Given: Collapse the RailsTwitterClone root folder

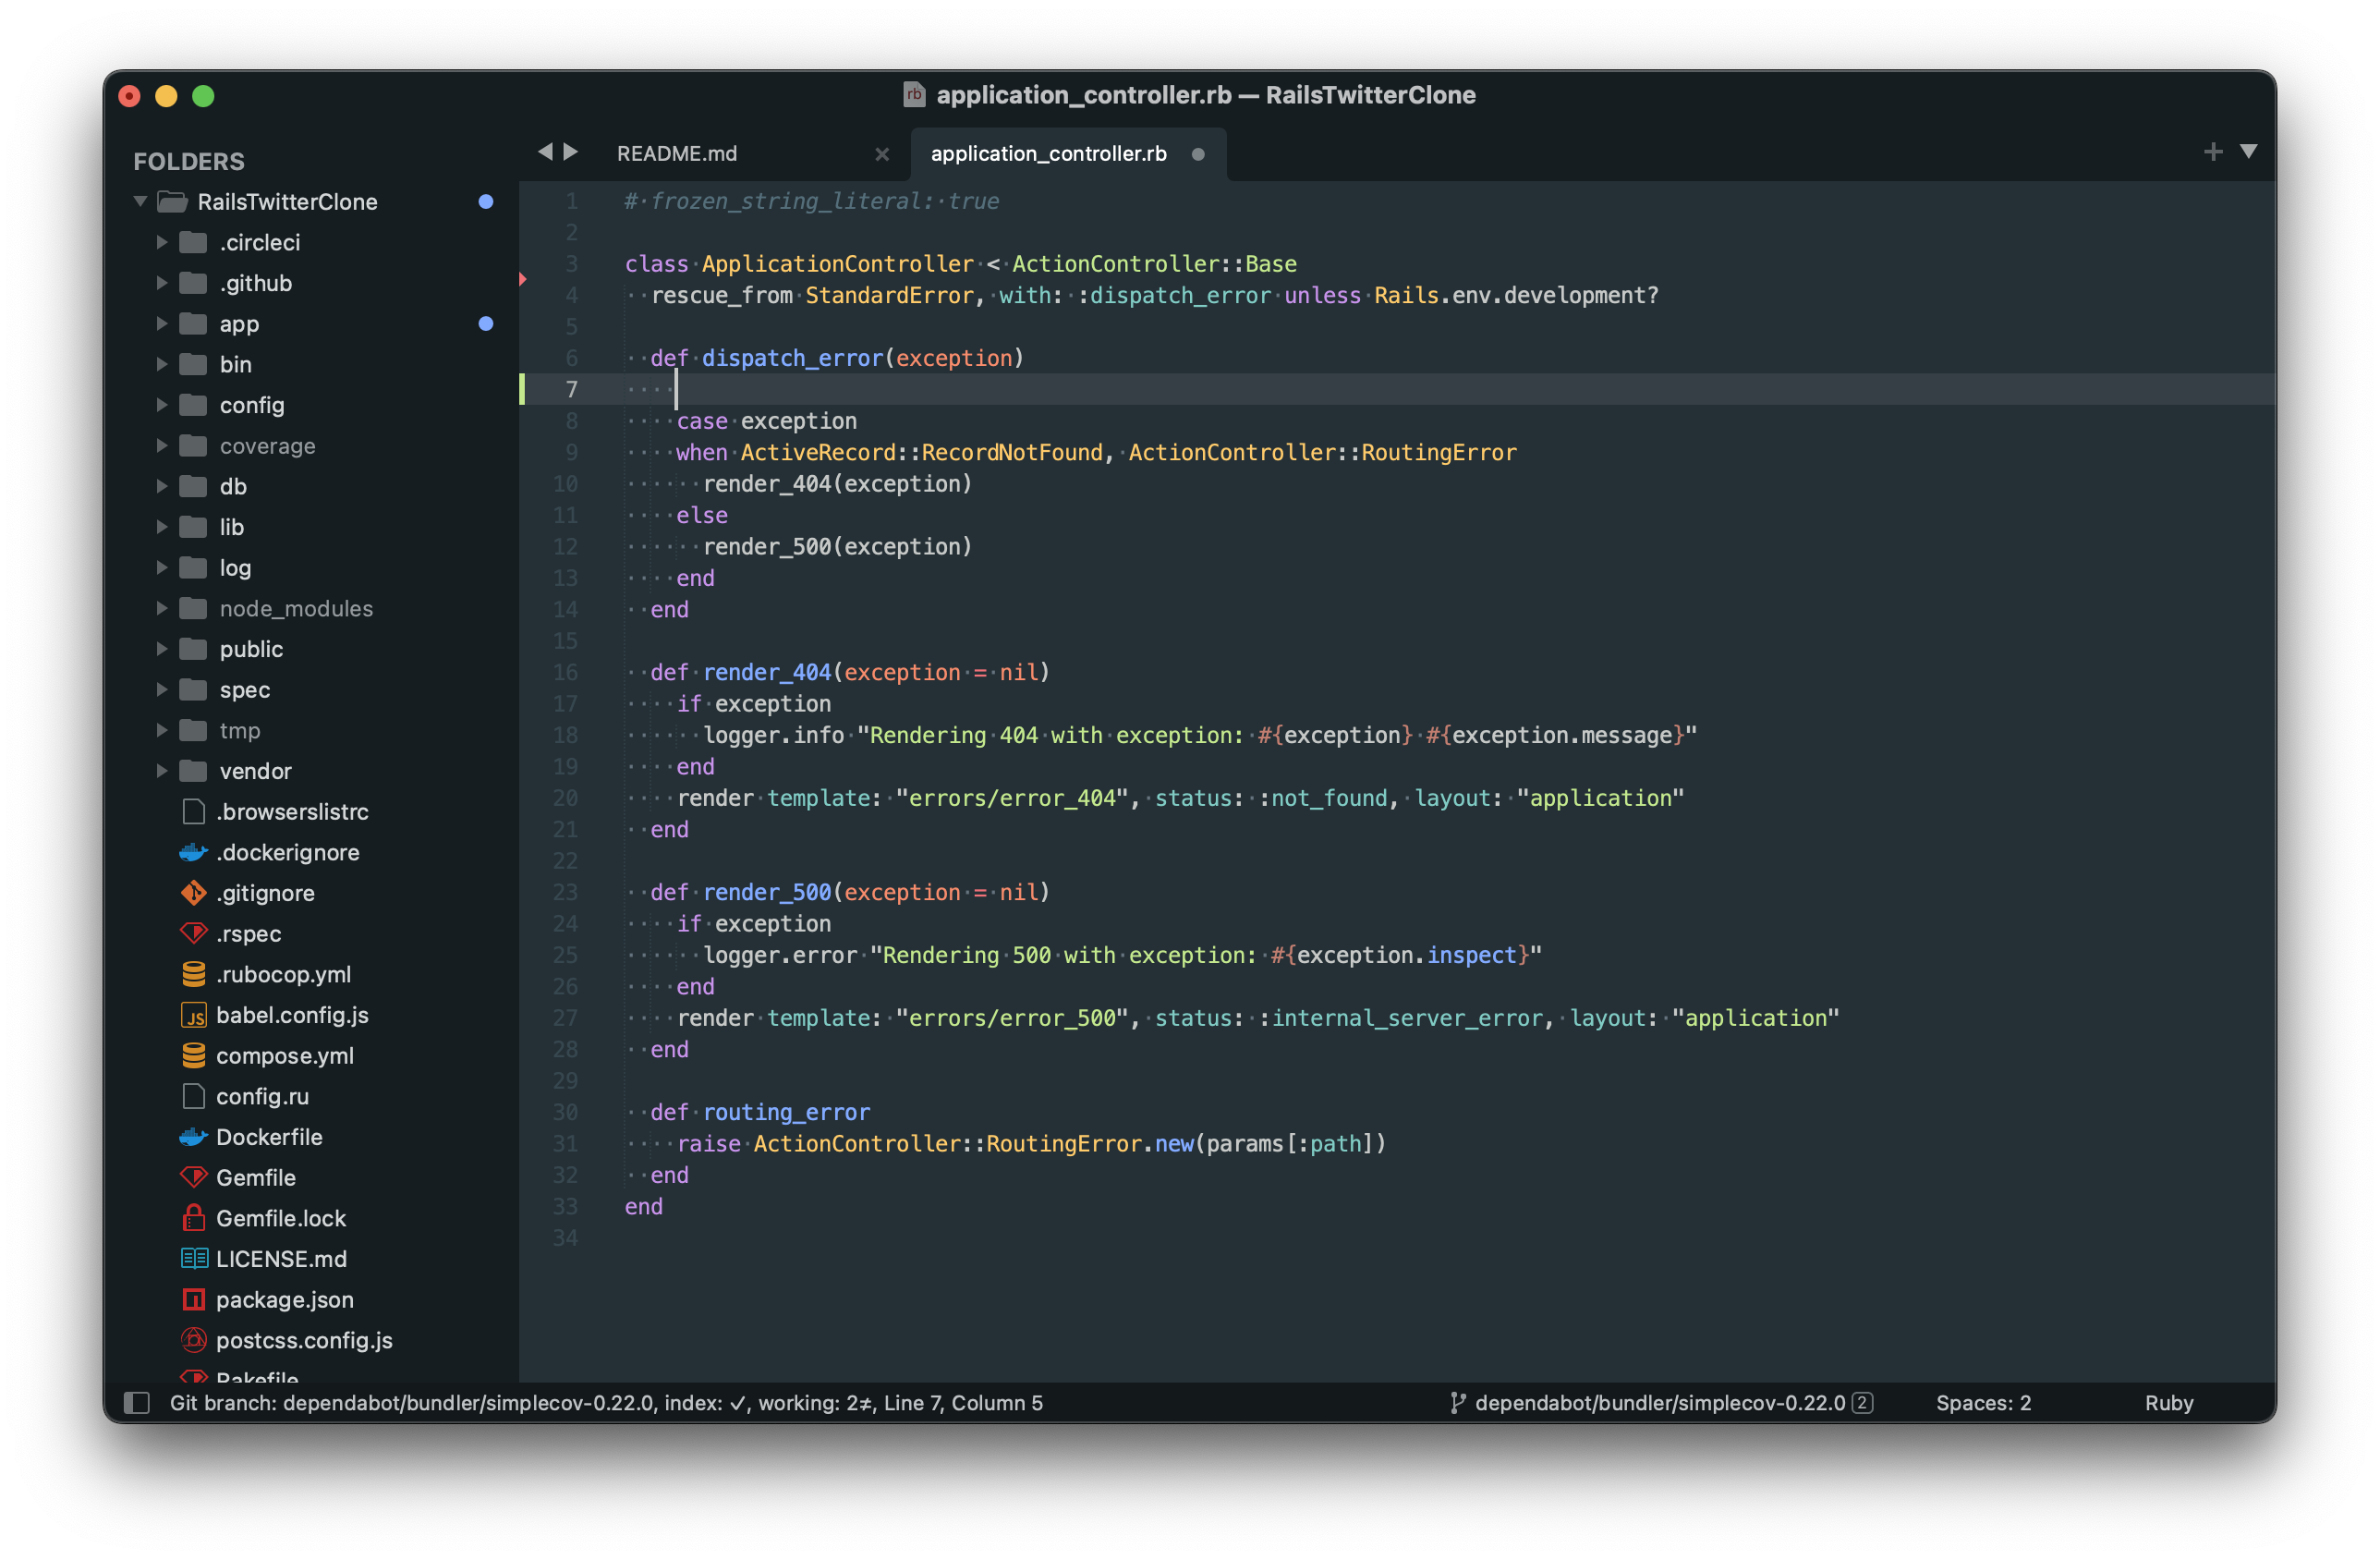Looking at the screenshot, I should click(140, 201).
